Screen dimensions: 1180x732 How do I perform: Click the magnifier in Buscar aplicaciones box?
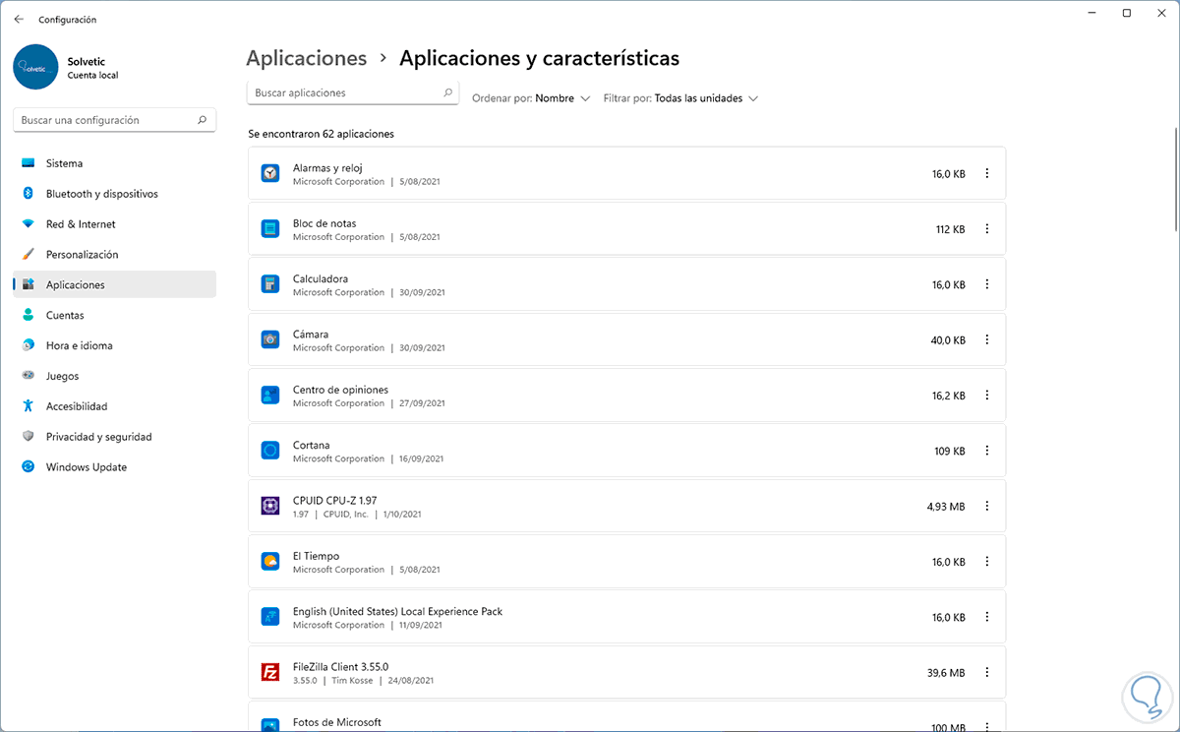click(448, 92)
